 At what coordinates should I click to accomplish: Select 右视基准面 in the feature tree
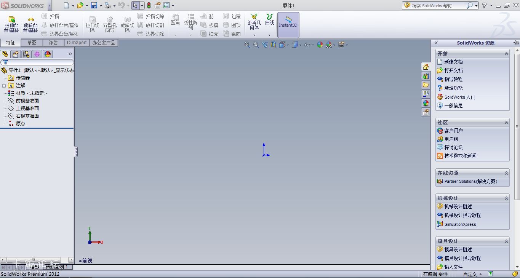coord(27,116)
